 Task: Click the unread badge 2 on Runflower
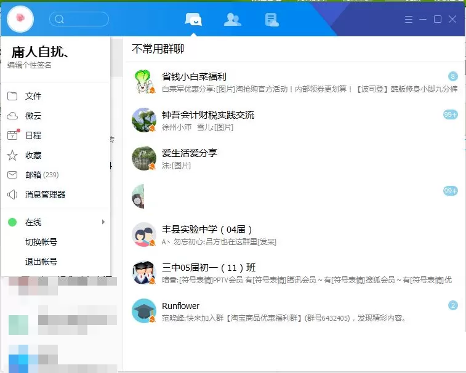(x=452, y=305)
